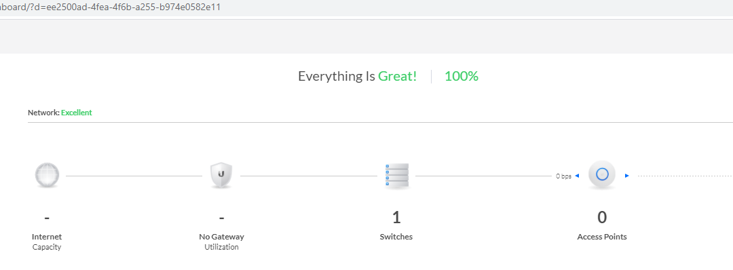
Task: Open the Switches label
Action: click(x=396, y=237)
